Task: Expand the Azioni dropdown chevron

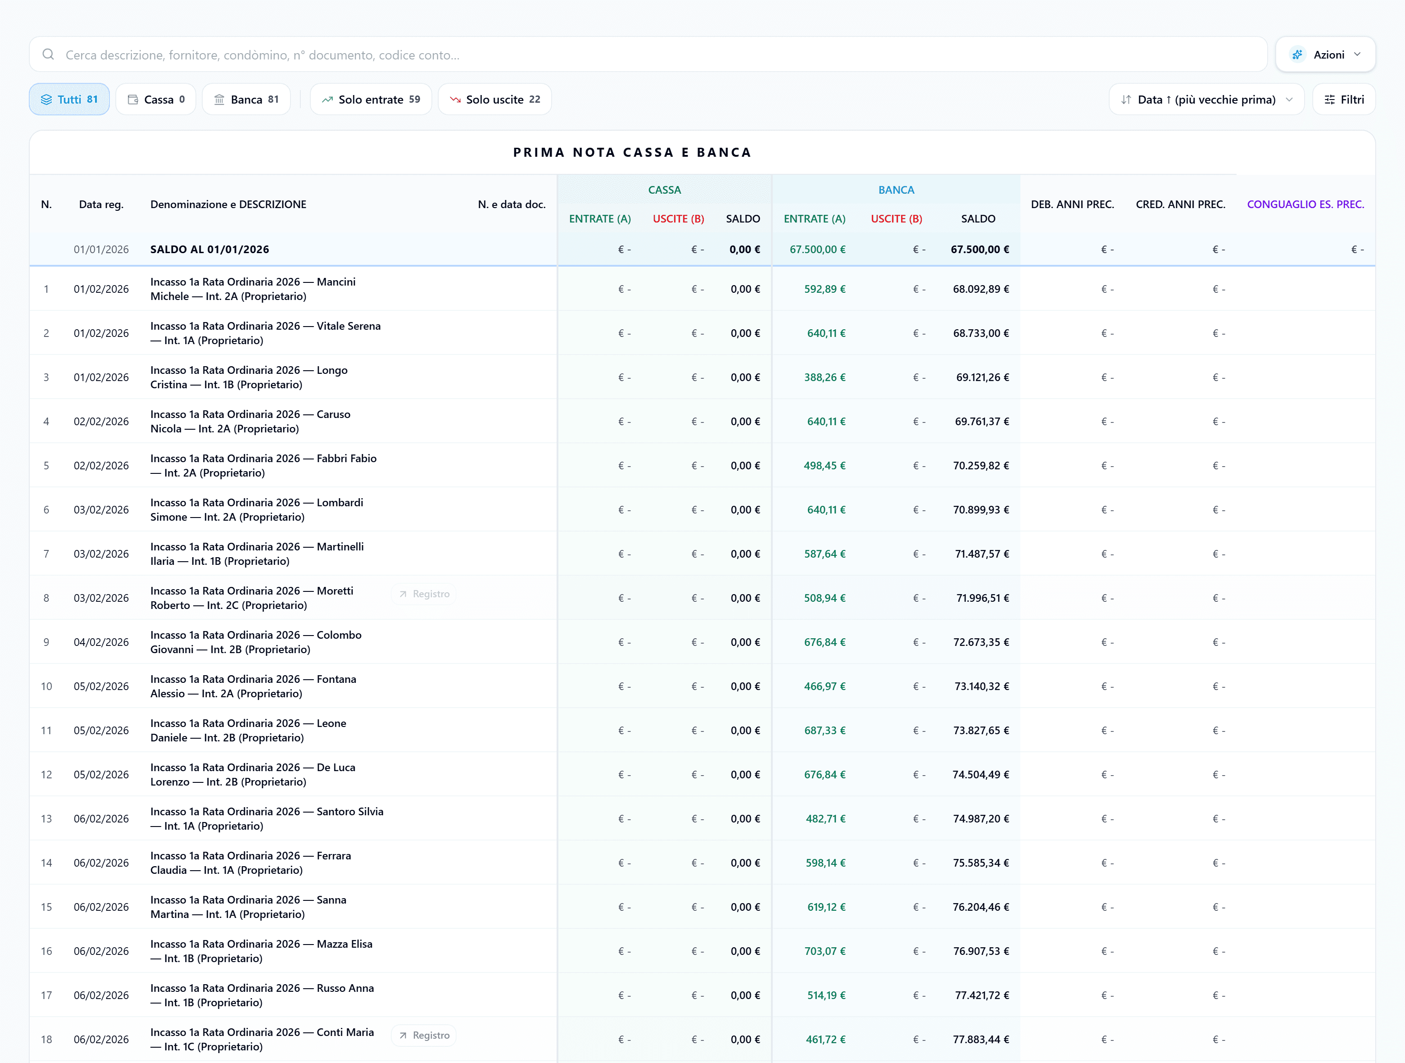Action: pos(1357,55)
